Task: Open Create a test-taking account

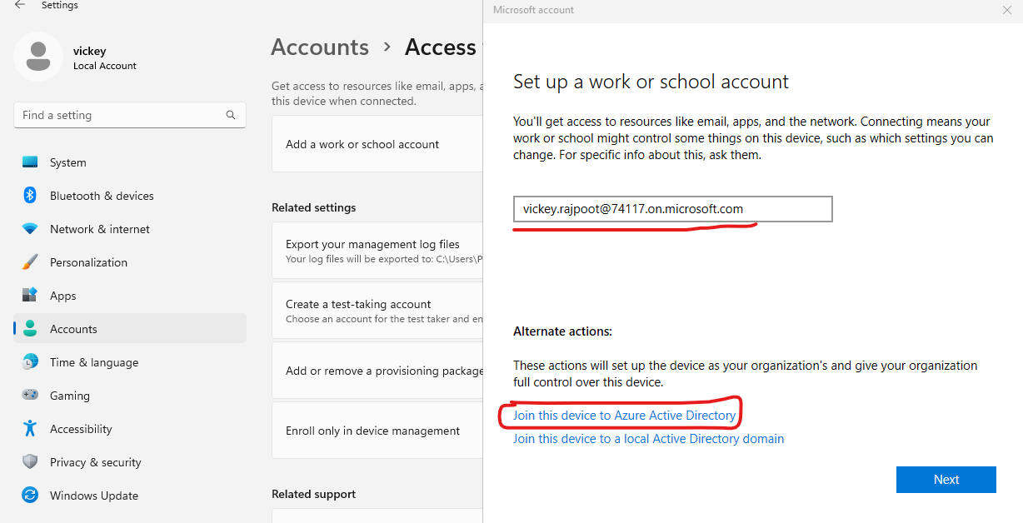Action: click(377, 311)
